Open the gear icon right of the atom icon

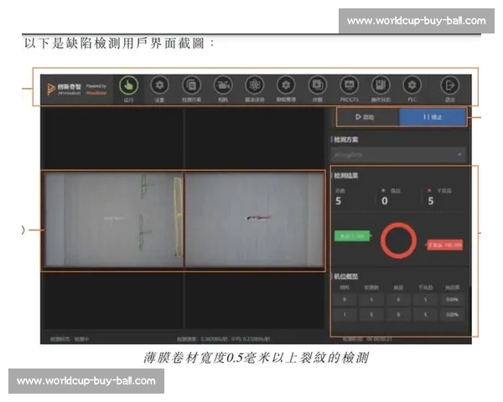point(286,85)
